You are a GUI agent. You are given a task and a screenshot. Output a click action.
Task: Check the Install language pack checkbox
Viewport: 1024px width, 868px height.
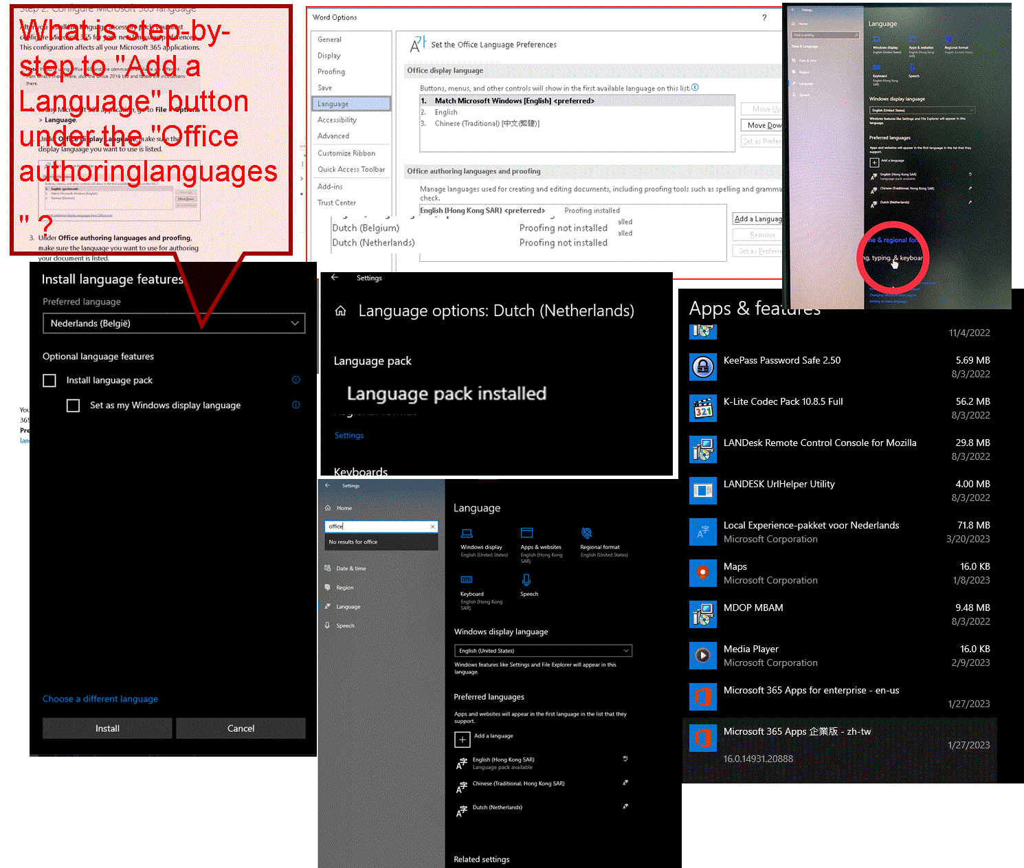pyautogui.click(x=49, y=380)
